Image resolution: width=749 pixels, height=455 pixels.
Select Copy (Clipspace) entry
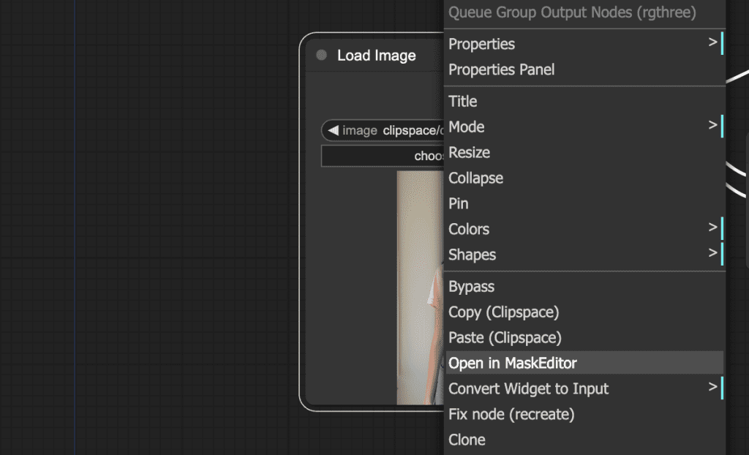click(x=584, y=312)
